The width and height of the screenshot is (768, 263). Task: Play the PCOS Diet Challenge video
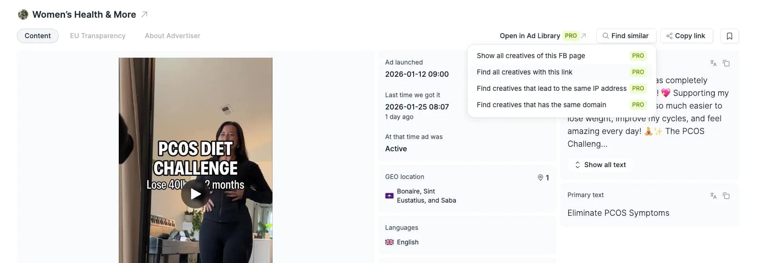click(195, 194)
